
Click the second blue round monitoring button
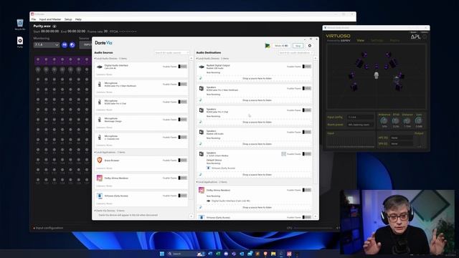pyautogui.click(x=72, y=44)
